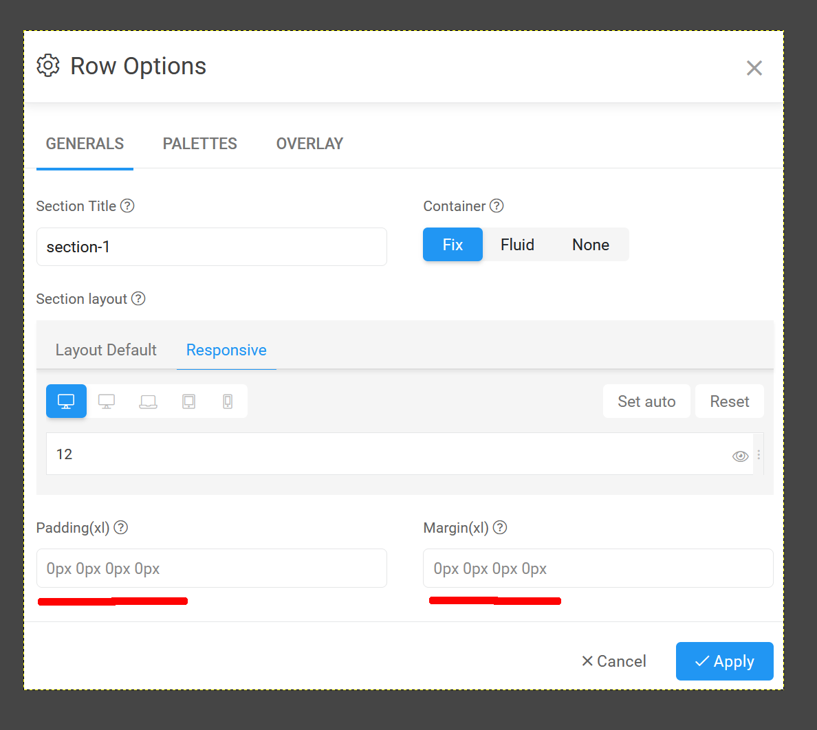Toggle visibility eye on column 12

pyautogui.click(x=740, y=456)
